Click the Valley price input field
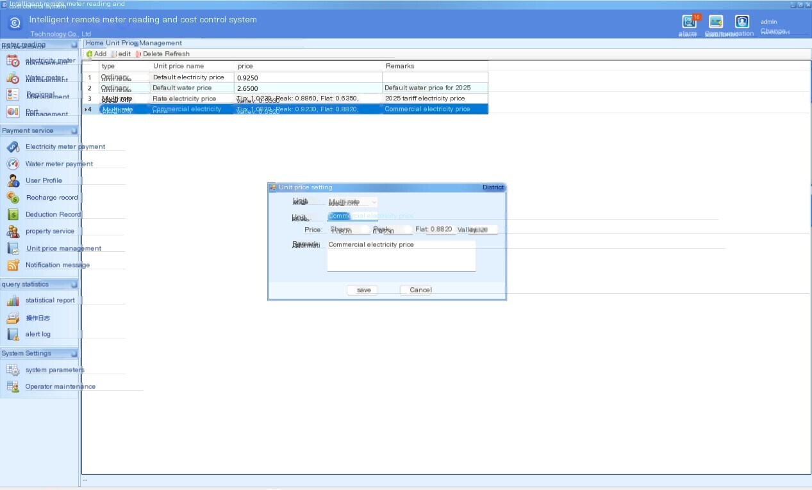 coord(483,229)
